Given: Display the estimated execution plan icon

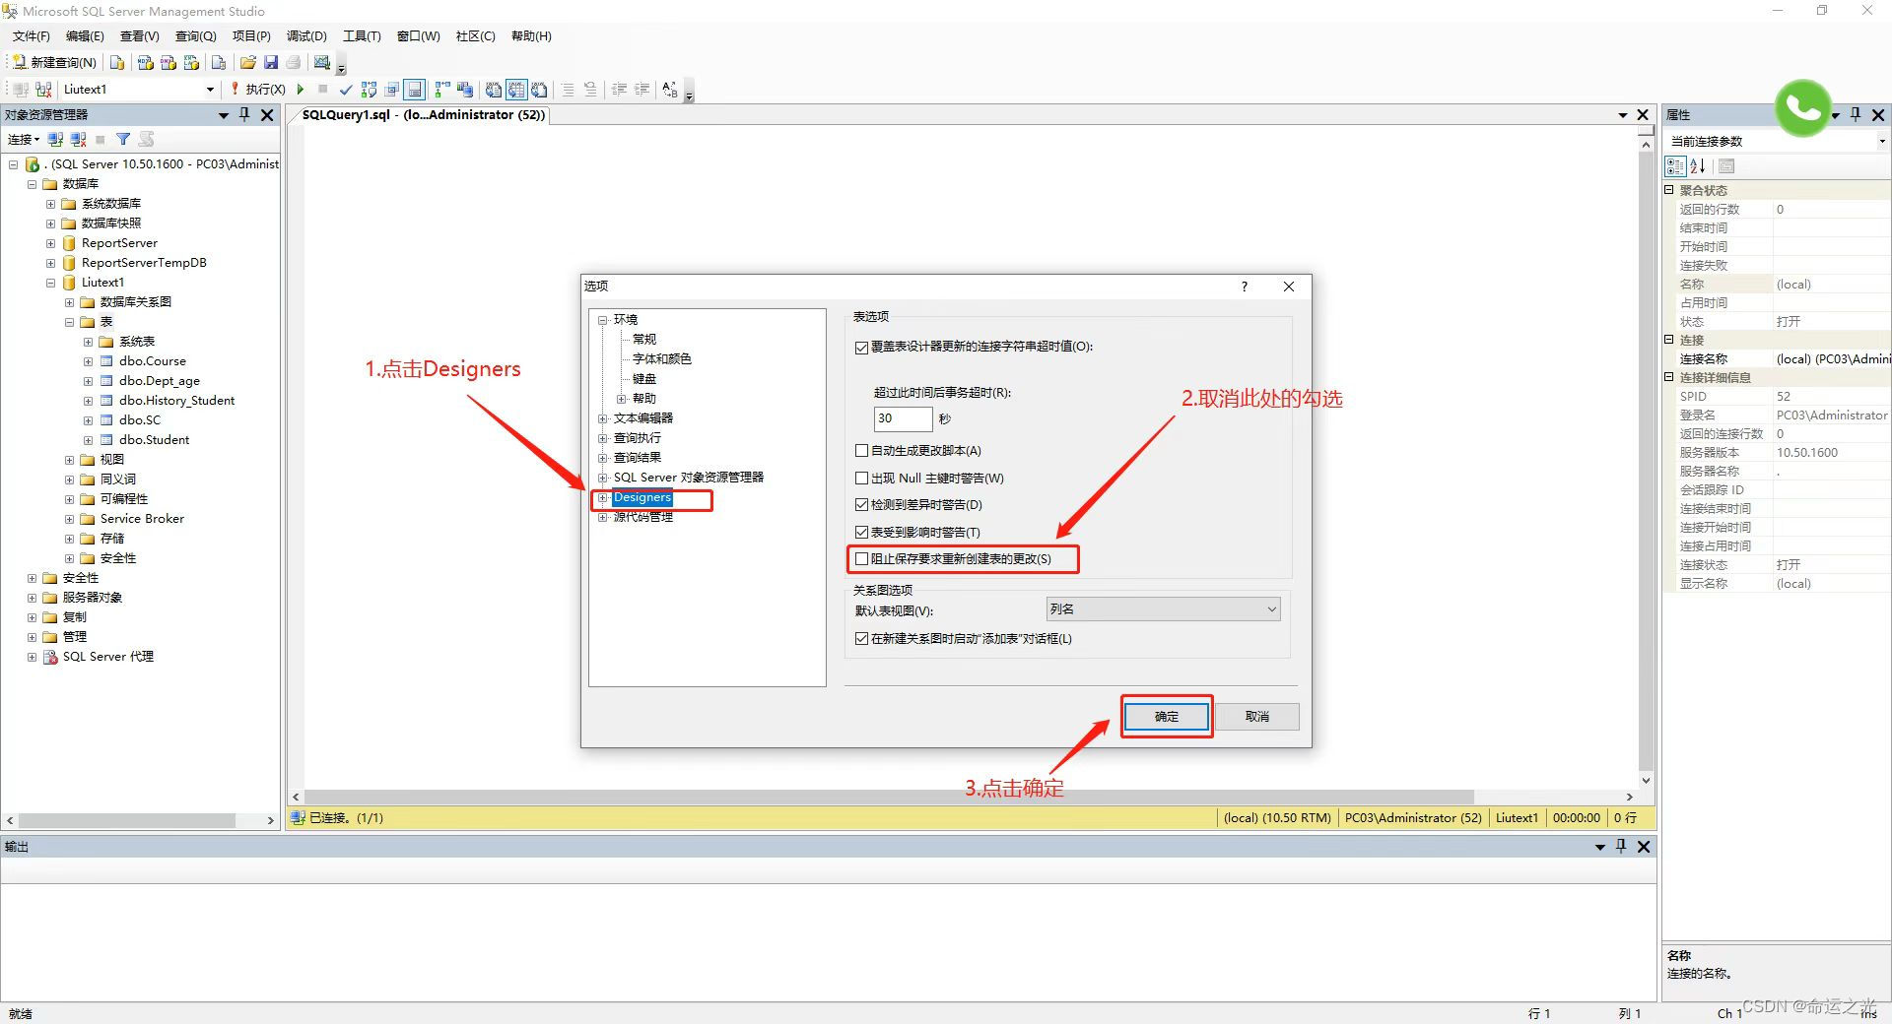Looking at the screenshot, I should click(x=369, y=90).
